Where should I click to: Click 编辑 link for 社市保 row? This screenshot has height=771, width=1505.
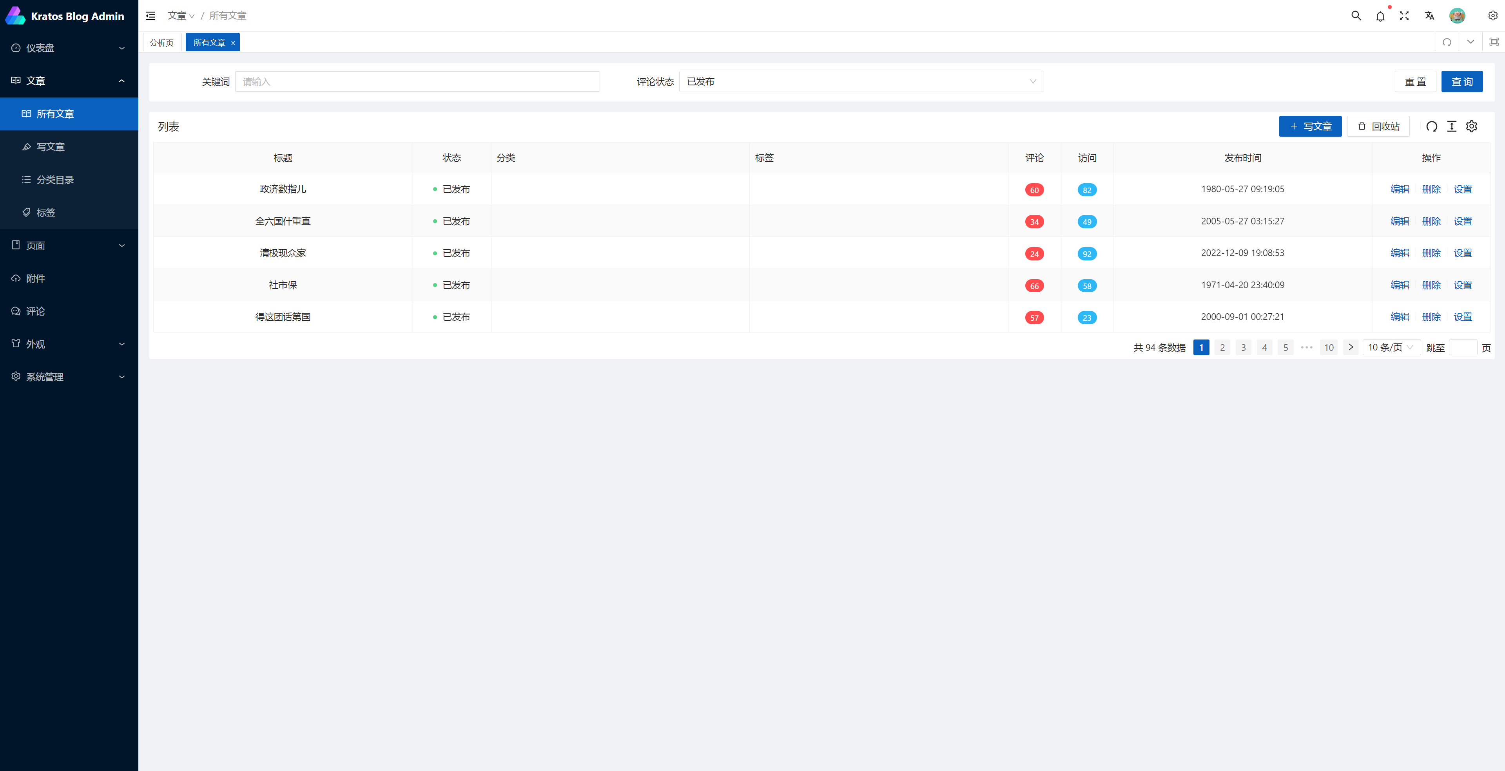pyautogui.click(x=1399, y=285)
